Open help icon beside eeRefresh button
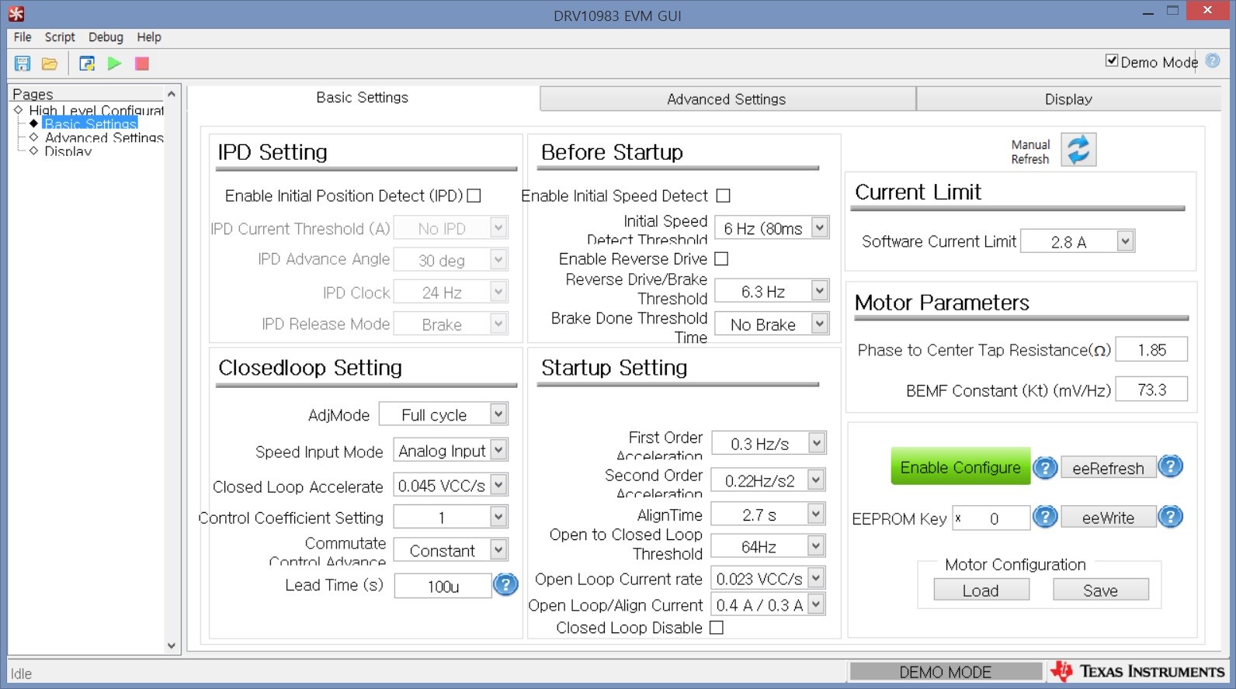Viewport: 1236px width, 689px height. tap(1170, 466)
